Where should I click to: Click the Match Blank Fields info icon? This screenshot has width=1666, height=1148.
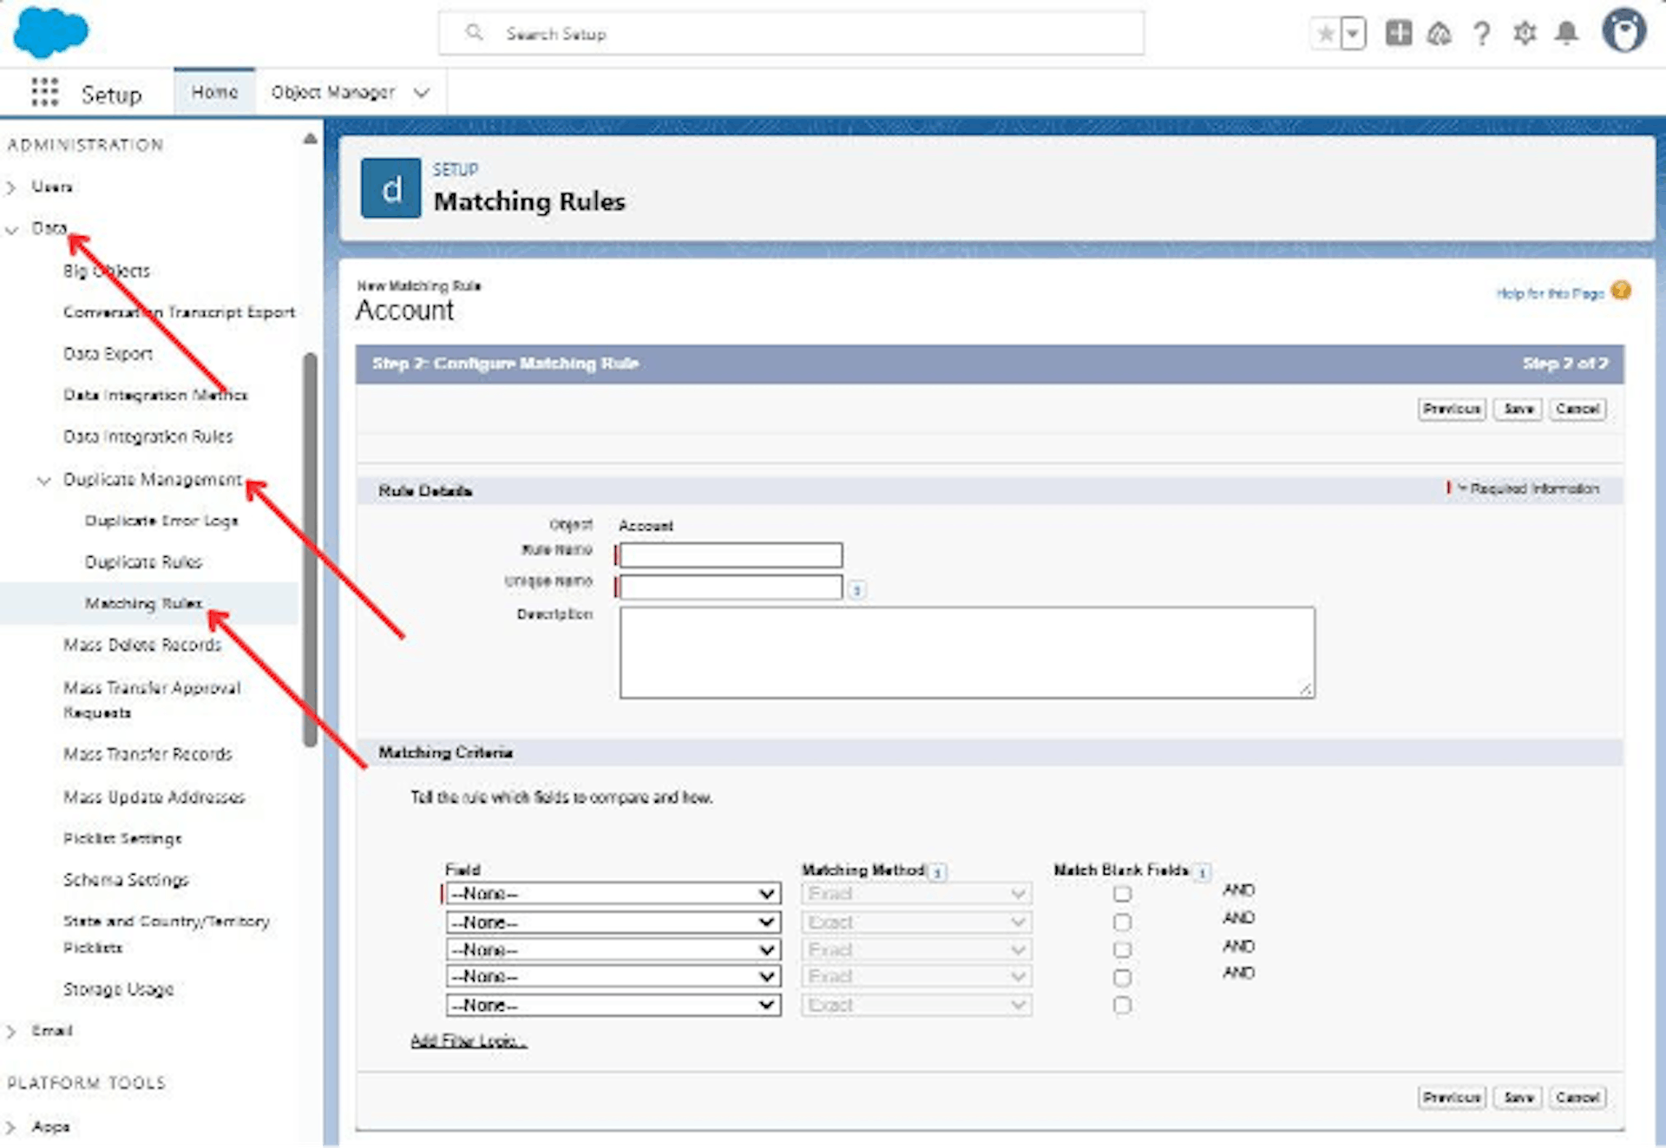[x=1202, y=872]
